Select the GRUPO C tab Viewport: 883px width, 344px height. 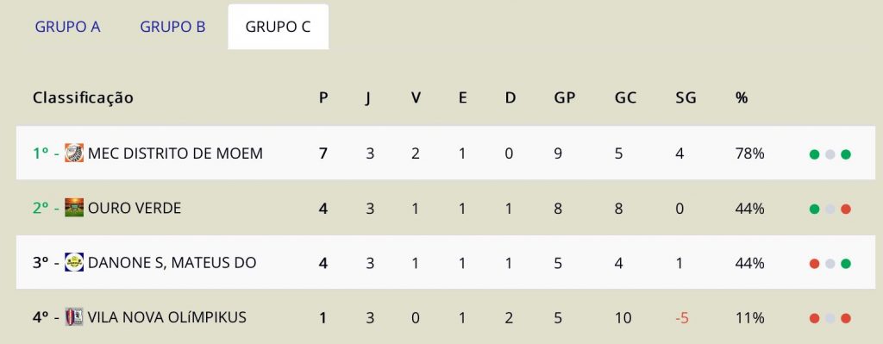click(x=279, y=27)
